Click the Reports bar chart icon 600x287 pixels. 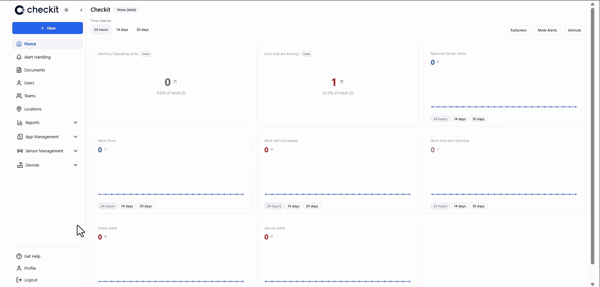20,122
